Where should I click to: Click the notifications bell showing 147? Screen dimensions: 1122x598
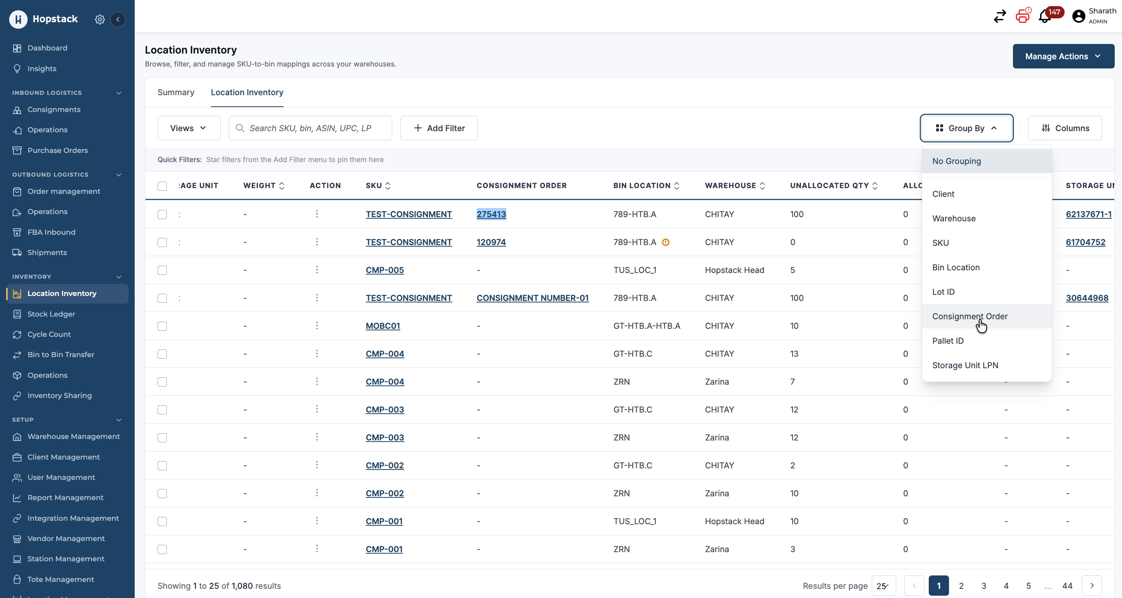pos(1045,16)
